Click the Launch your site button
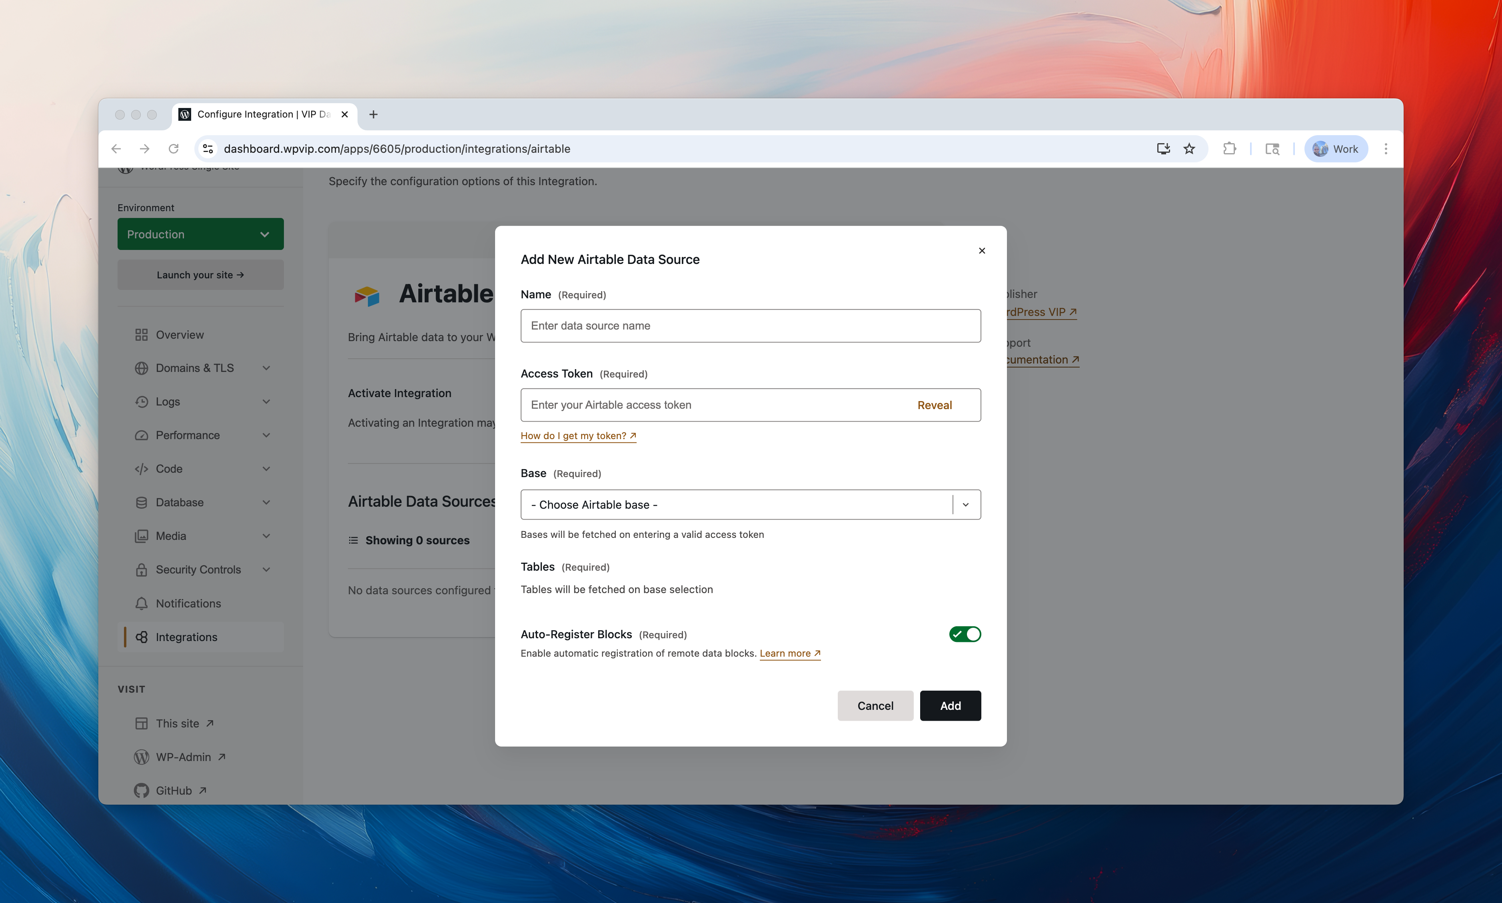The width and height of the screenshot is (1502, 903). 200,275
